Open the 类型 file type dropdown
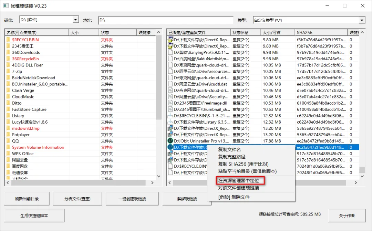 pyautogui.click(x=362, y=20)
